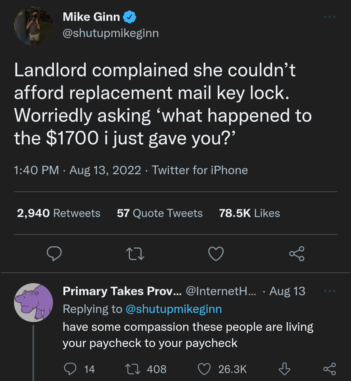Open @shutupmikeginn mention in the reply

point(174,309)
